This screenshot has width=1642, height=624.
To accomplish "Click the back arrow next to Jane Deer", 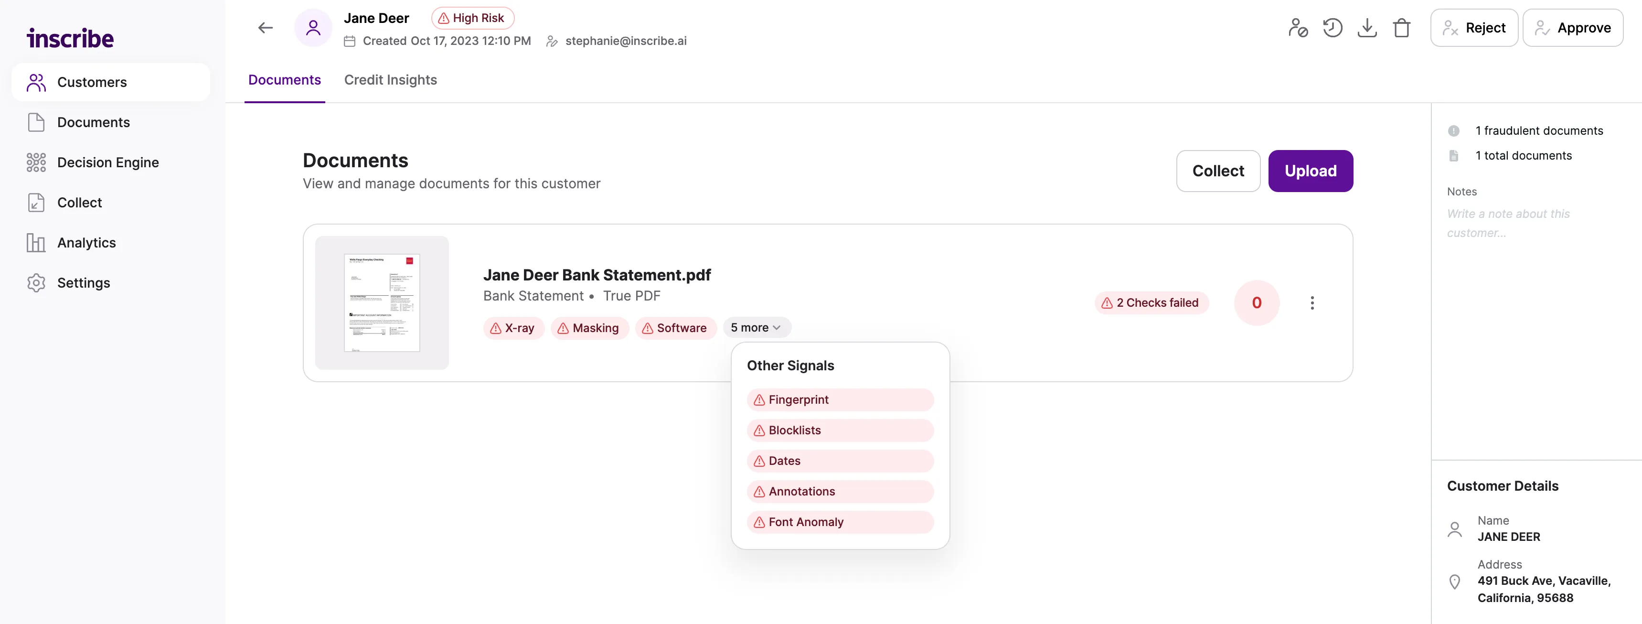I will [x=265, y=27].
